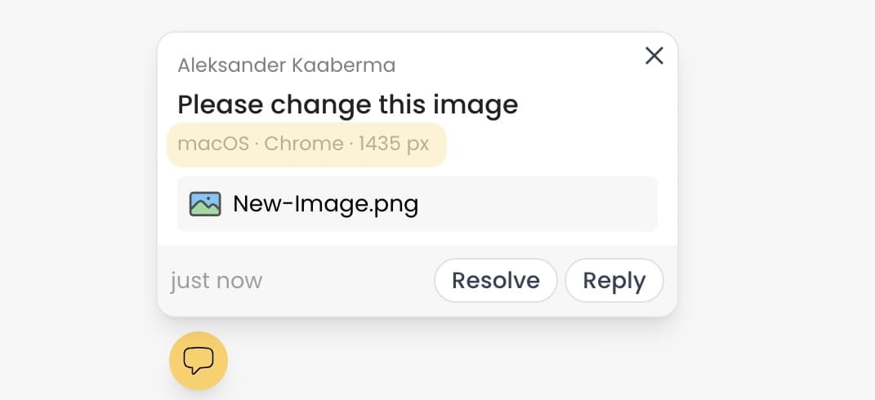Image resolution: width=875 pixels, height=400 pixels.
Task: Close the comment popup with the X
Action: coord(654,56)
